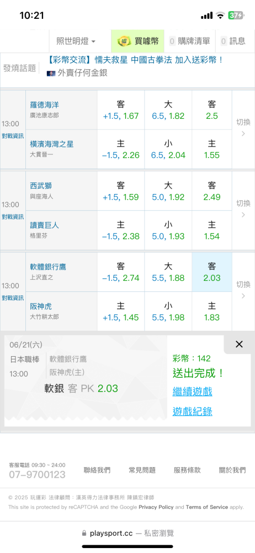Open the 常見問題 FAQ link

point(142,469)
